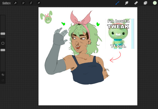Open the Gallery view
The image size is (158, 109).
point(6,3)
